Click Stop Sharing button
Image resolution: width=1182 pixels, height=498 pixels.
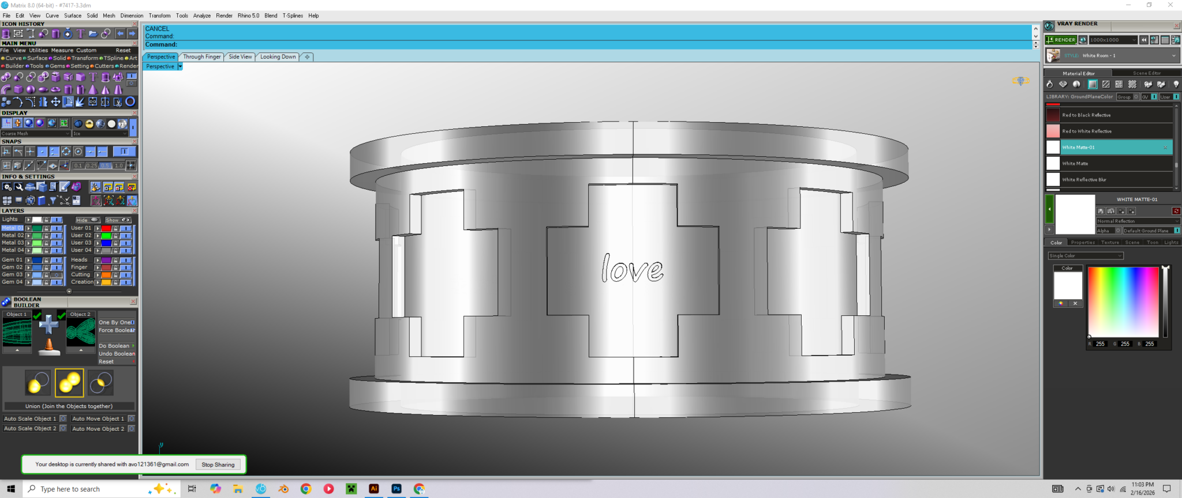[x=218, y=465]
